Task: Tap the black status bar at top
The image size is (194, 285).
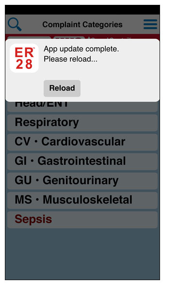Action: click(x=82, y=10)
